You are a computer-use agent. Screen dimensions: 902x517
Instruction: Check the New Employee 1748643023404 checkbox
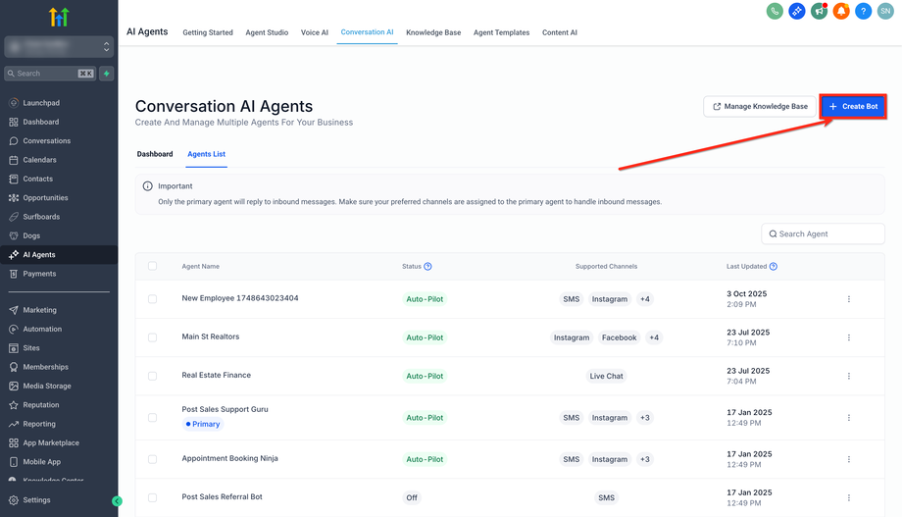click(152, 299)
